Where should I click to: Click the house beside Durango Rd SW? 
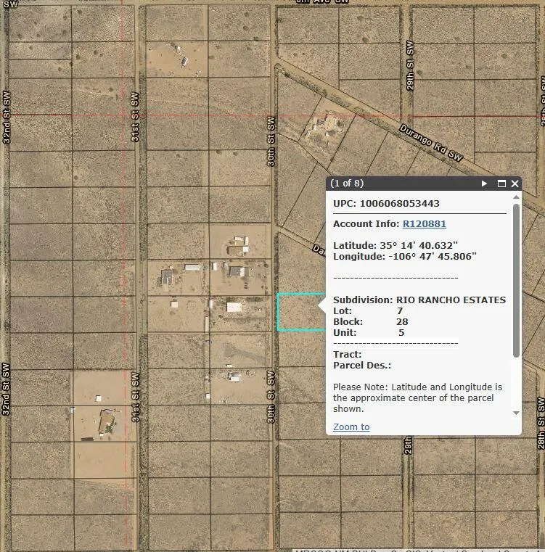tap(326, 125)
